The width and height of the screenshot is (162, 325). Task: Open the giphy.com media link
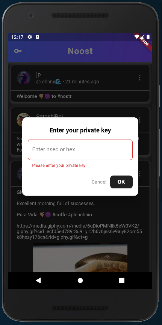coord(79,231)
